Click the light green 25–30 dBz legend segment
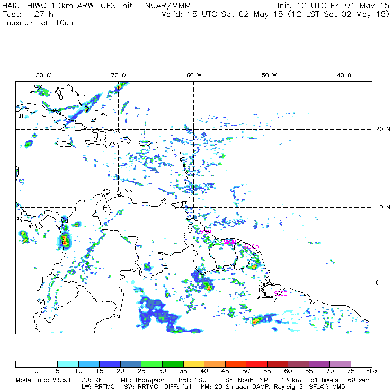 point(152,364)
